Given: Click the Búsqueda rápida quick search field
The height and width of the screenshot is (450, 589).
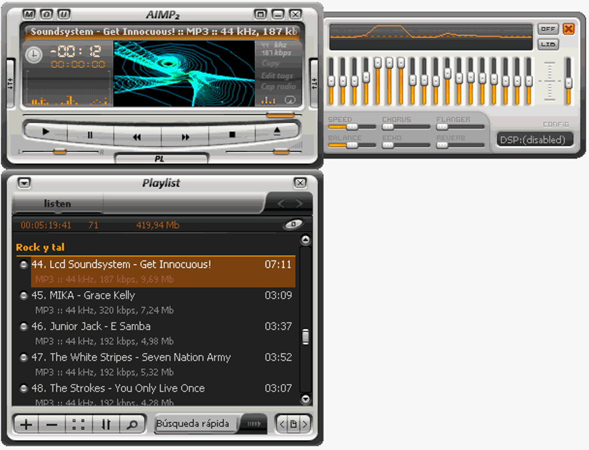Looking at the screenshot, I should [196, 423].
